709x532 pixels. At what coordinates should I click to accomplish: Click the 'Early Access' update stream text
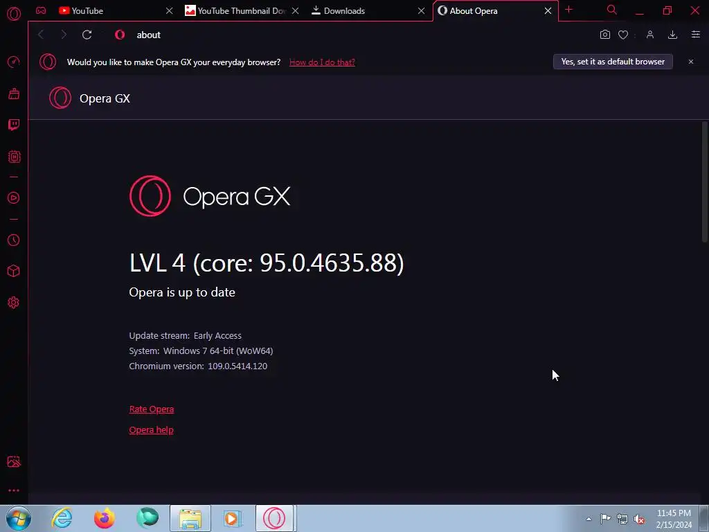[x=217, y=336]
